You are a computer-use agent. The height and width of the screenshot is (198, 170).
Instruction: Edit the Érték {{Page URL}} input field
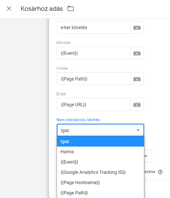[x=93, y=104]
